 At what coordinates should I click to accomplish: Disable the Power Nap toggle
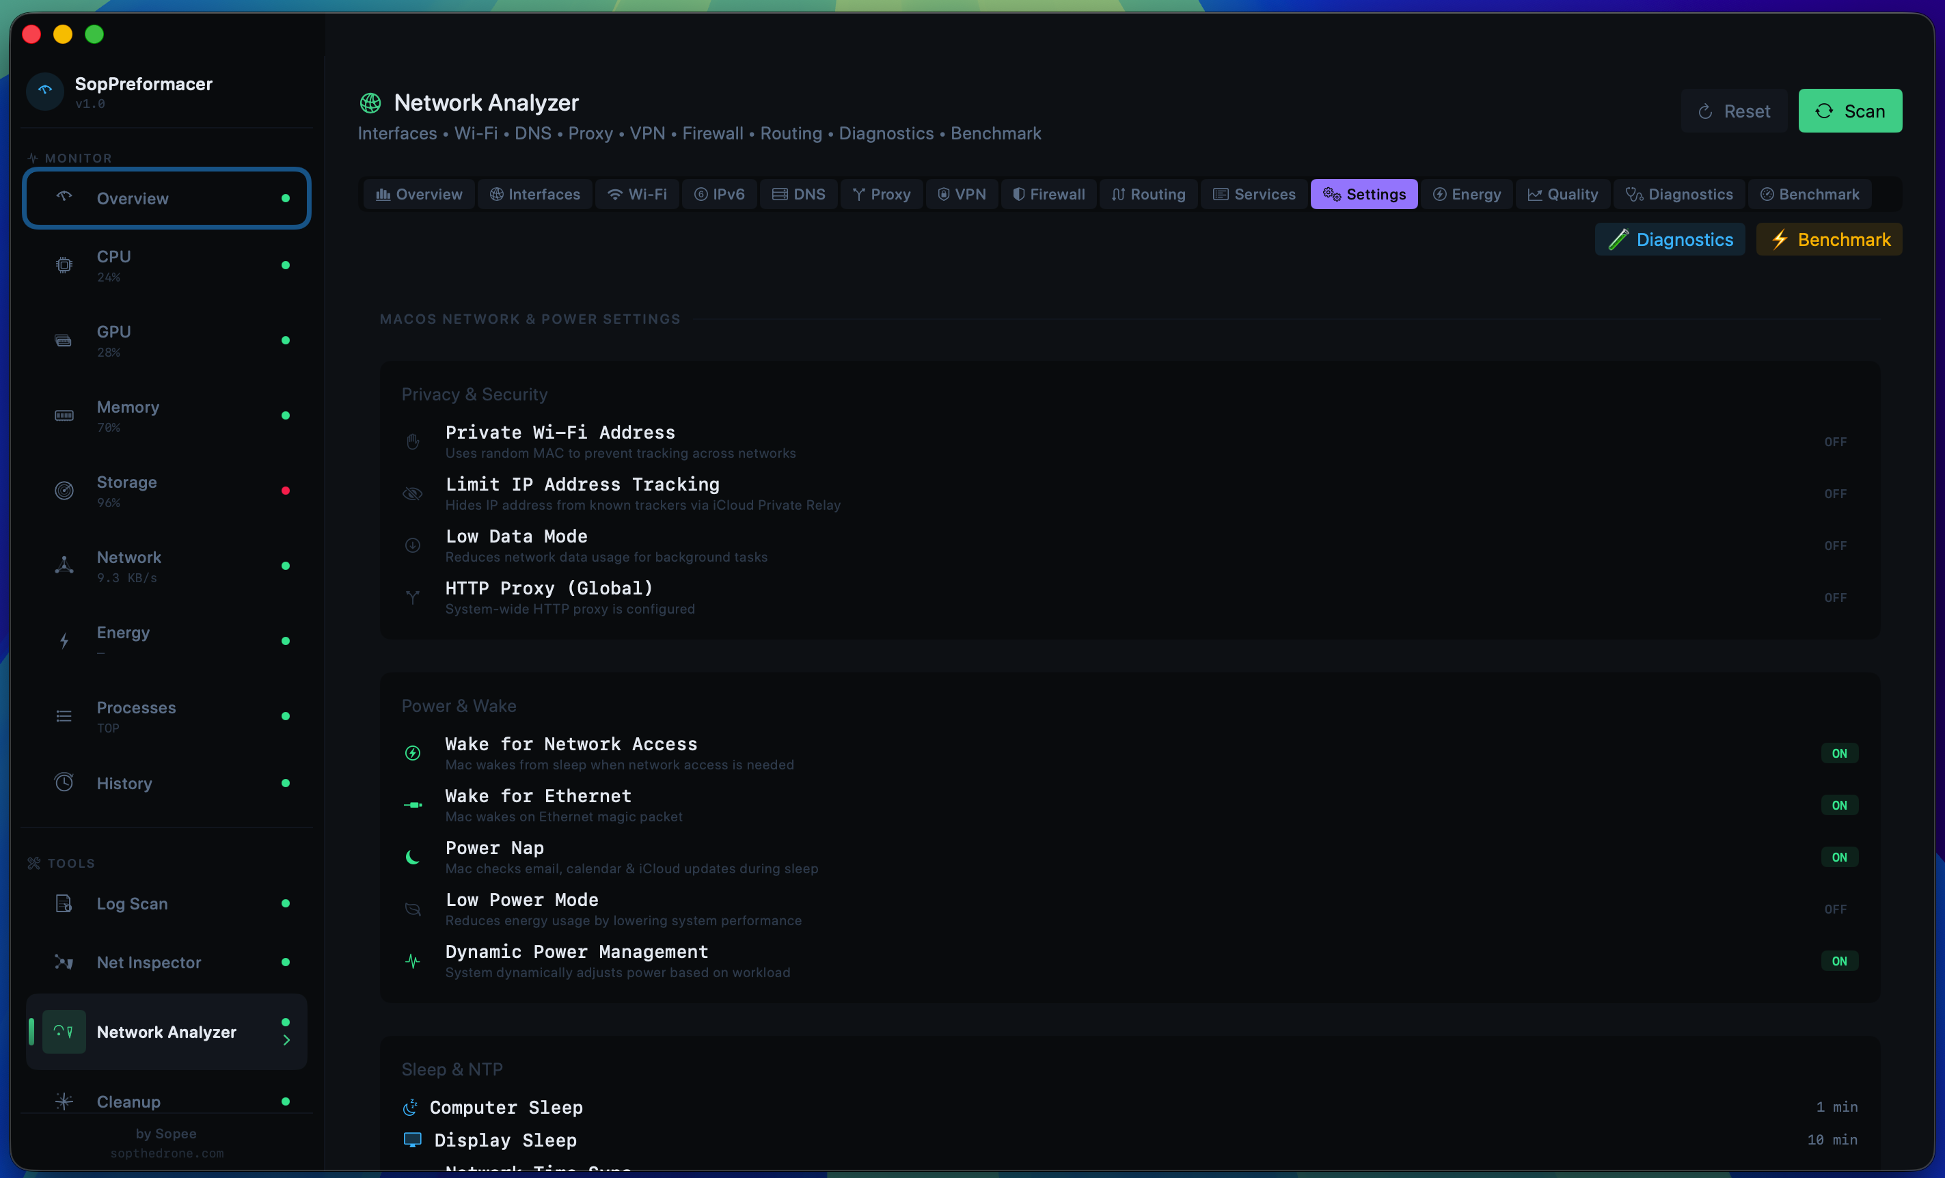pos(1839,857)
